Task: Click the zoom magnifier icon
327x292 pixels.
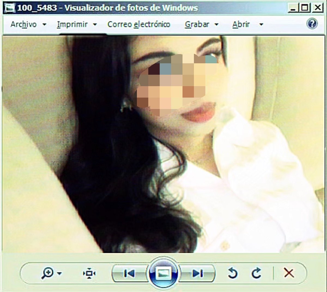Action: [x=48, y=273]
